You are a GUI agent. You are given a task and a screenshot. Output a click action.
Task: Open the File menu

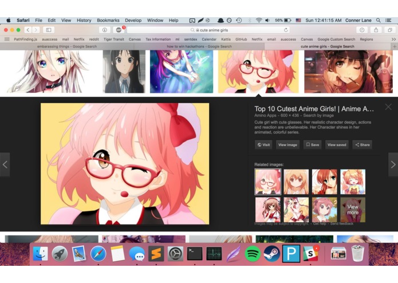coord(38,20)
